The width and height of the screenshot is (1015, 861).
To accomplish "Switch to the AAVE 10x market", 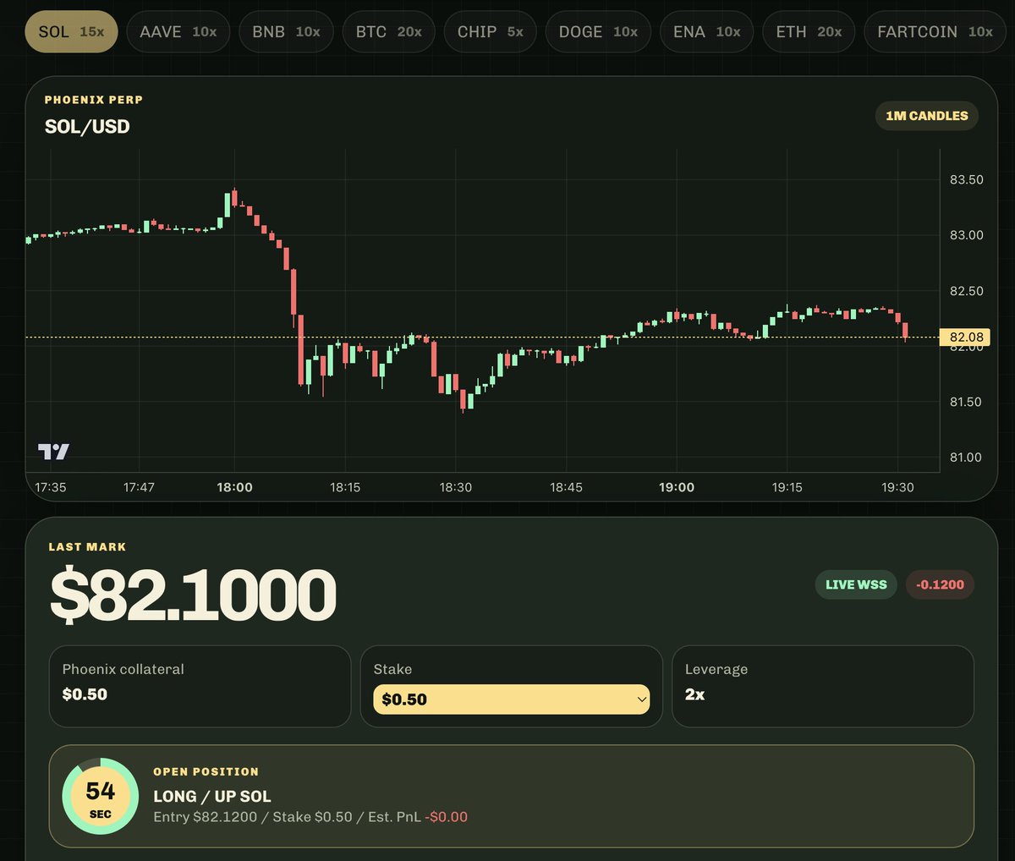I will [178, 32].
